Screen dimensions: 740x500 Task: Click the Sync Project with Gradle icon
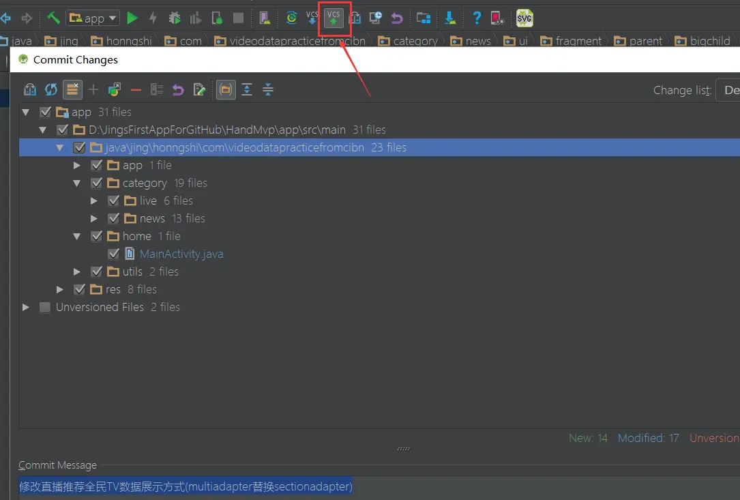(x=291, y=18)
